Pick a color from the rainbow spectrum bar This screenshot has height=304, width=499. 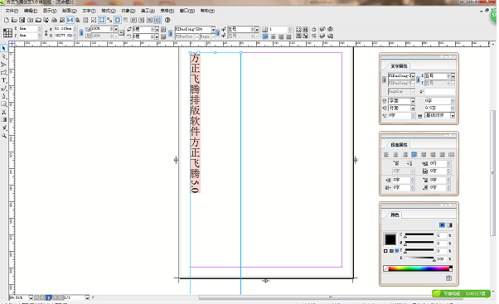click(x=418, y=268)
